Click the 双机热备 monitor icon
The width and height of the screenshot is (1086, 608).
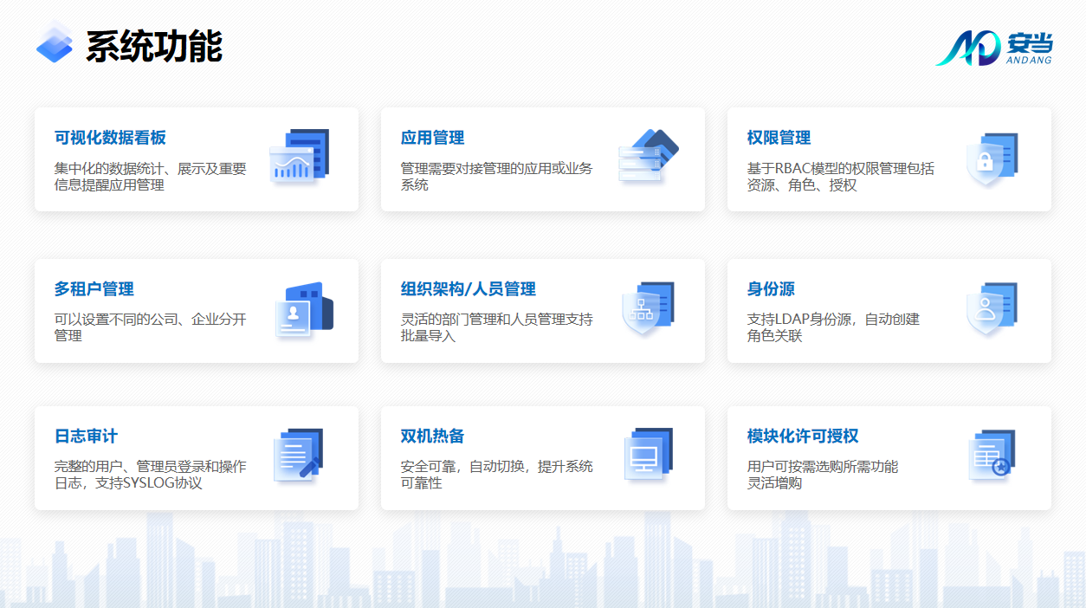coord(647,456)
